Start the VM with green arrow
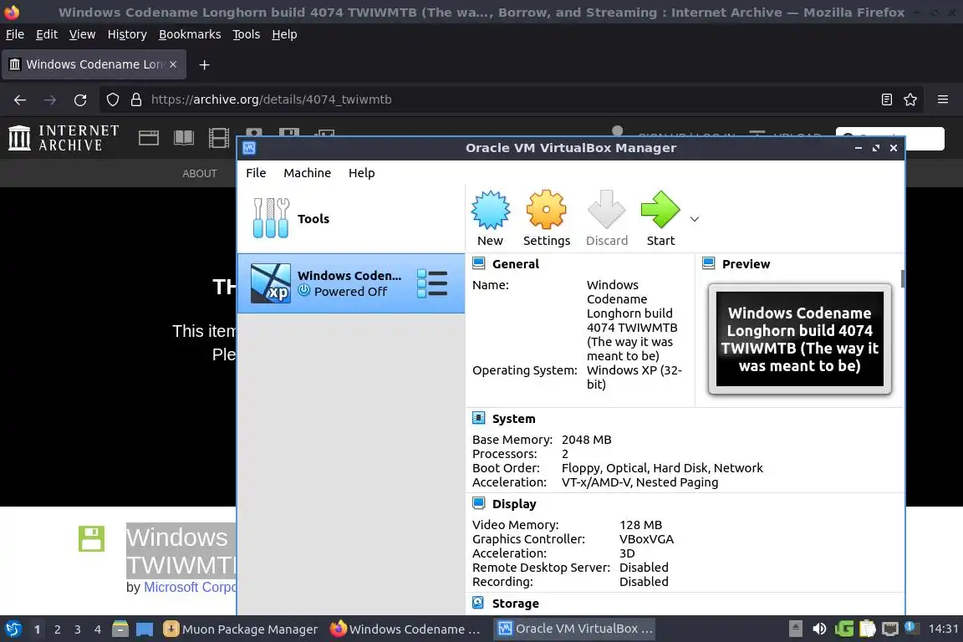The height and width of the screenshot is (642, 963). (x=660, y=211)
